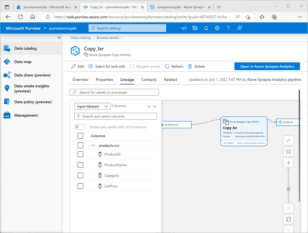Viewport: 308px width, 233px height.
Task: Switch to the Overview tab
Action: pos(80,80)
